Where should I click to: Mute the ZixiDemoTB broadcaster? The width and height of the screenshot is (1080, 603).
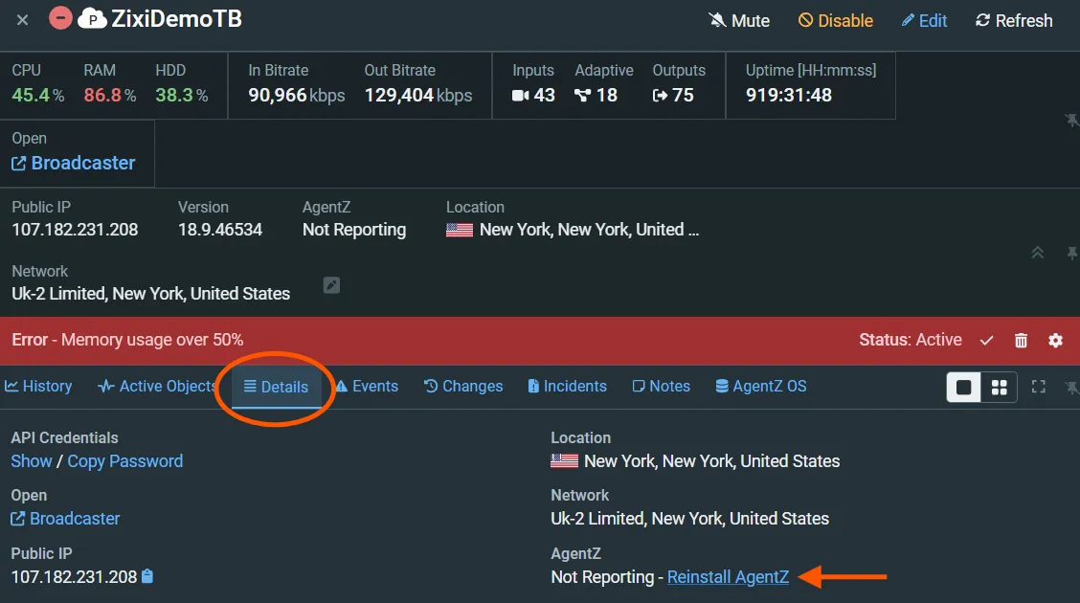click(739, 21)
